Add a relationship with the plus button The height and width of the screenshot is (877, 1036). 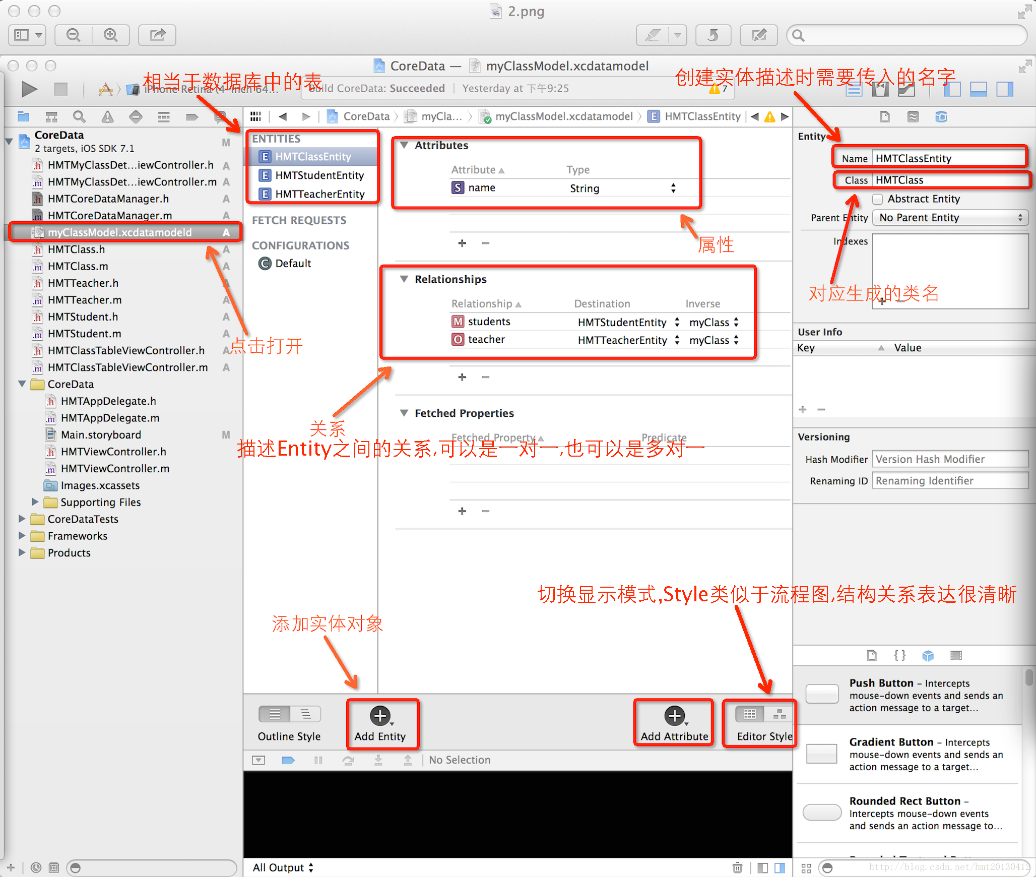pyautogui.click(x=462, y=377)
